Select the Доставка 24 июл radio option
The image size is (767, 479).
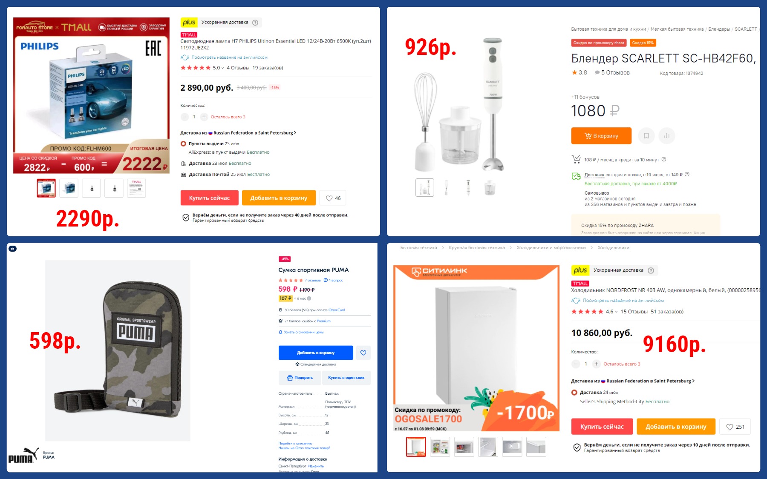click(x=574, y=393)
